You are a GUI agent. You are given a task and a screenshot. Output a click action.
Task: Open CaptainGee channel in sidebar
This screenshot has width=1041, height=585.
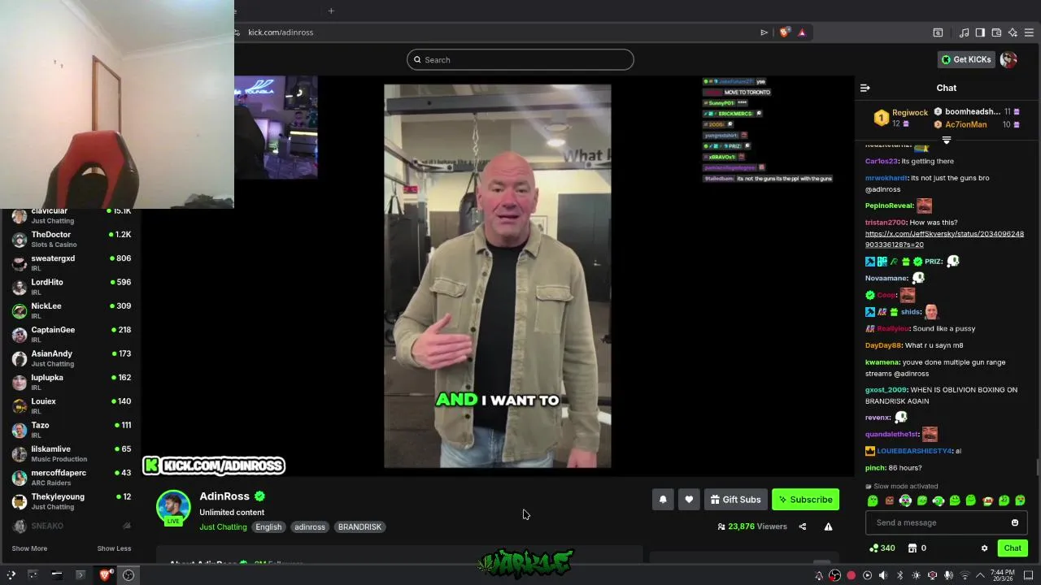coord(72,334)
